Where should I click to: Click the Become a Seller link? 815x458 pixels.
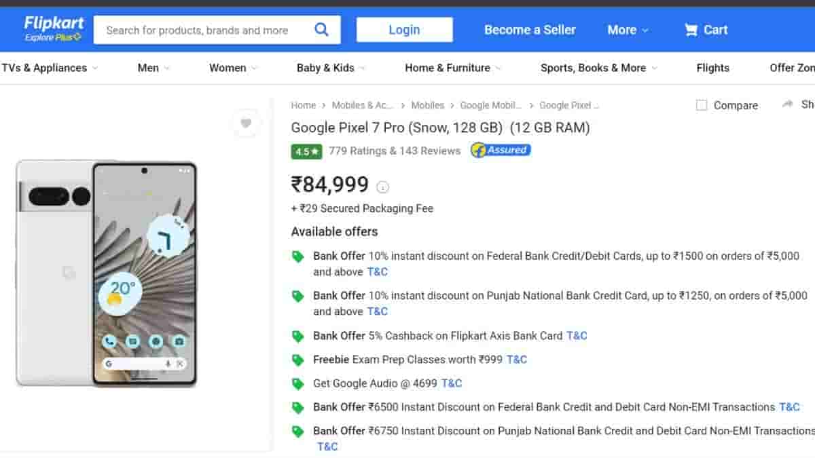(530, 30)
